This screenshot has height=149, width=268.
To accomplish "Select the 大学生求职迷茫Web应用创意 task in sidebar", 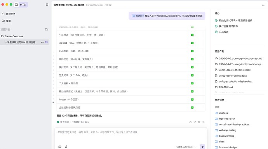I will coord(20,42).
